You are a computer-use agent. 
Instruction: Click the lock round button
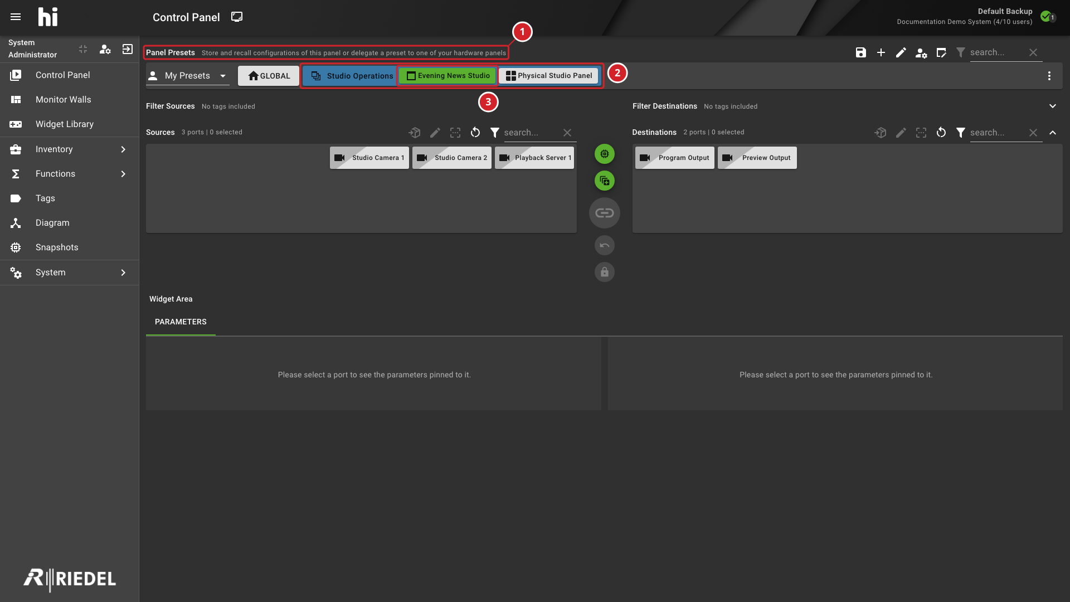click(x=605, y=272)
